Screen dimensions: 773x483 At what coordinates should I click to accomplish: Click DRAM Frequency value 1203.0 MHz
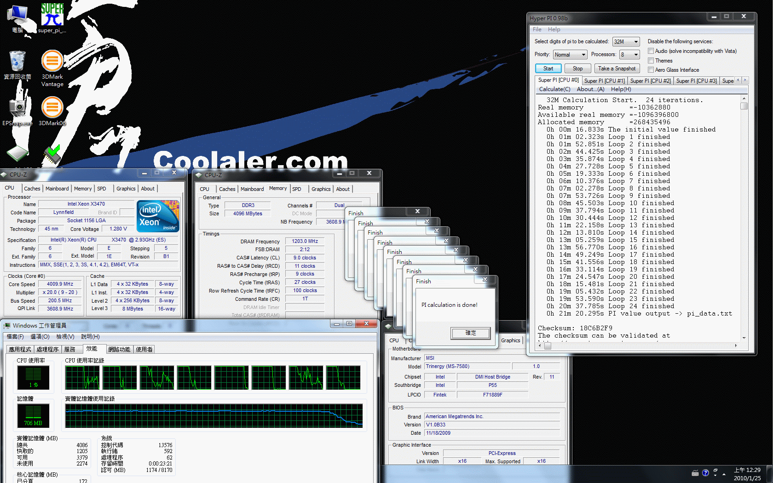pos(305,241)
